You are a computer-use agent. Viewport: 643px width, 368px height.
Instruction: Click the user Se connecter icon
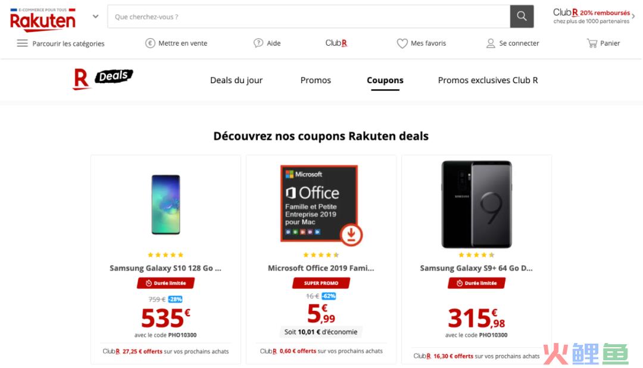coord(491,43)
